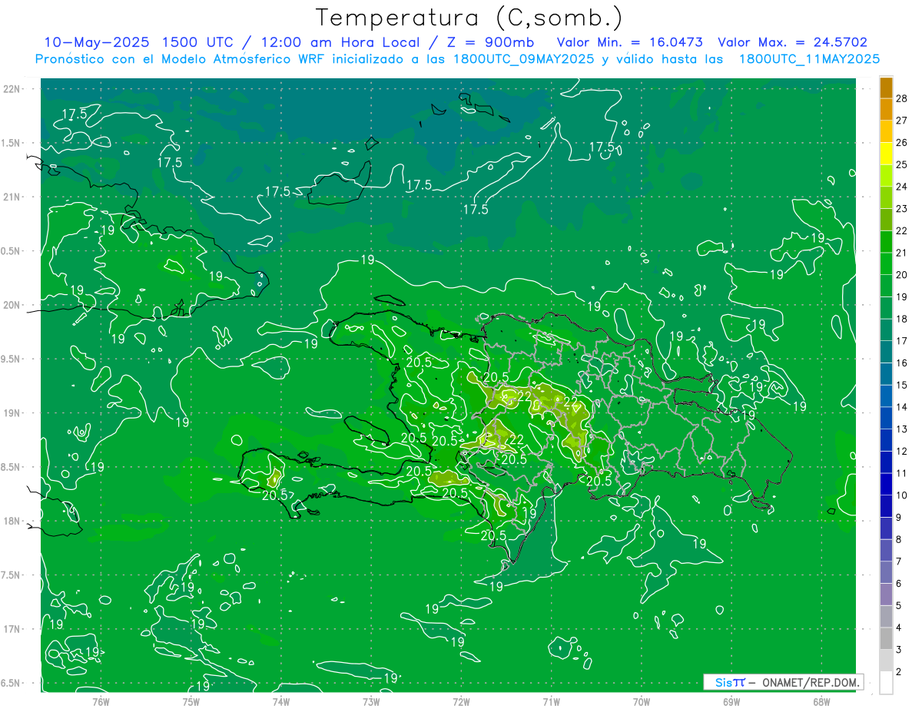The height and width of the screenshot is (712, 922).
Task: Click the longitude axis label "76W"
Action: [101, 700]
